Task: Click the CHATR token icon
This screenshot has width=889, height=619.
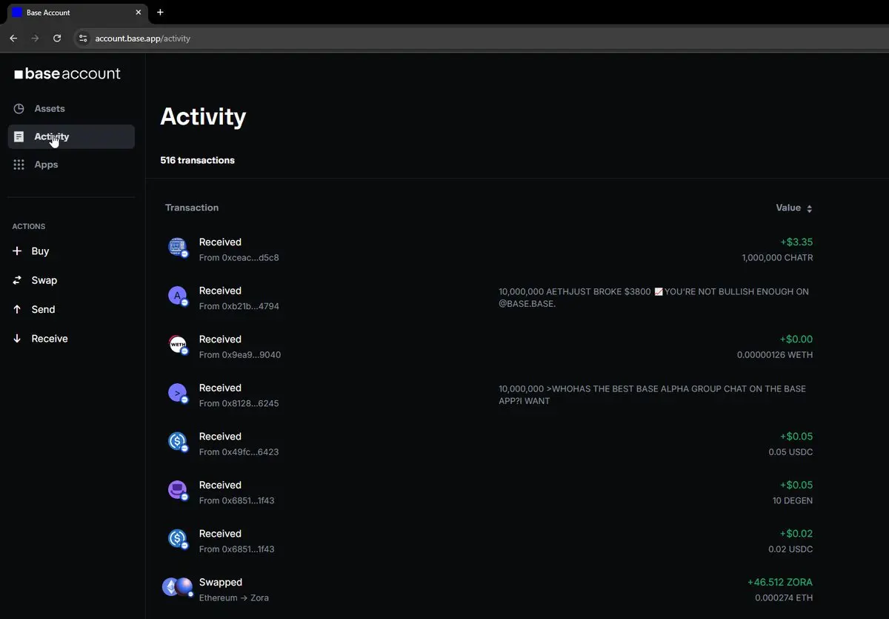Action: (x=177, y=247)
